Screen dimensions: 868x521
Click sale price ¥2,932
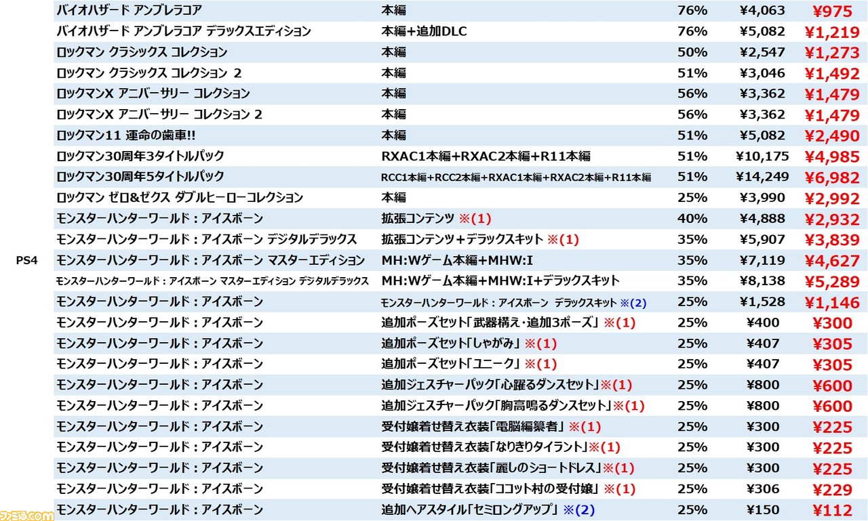[831, 220]
